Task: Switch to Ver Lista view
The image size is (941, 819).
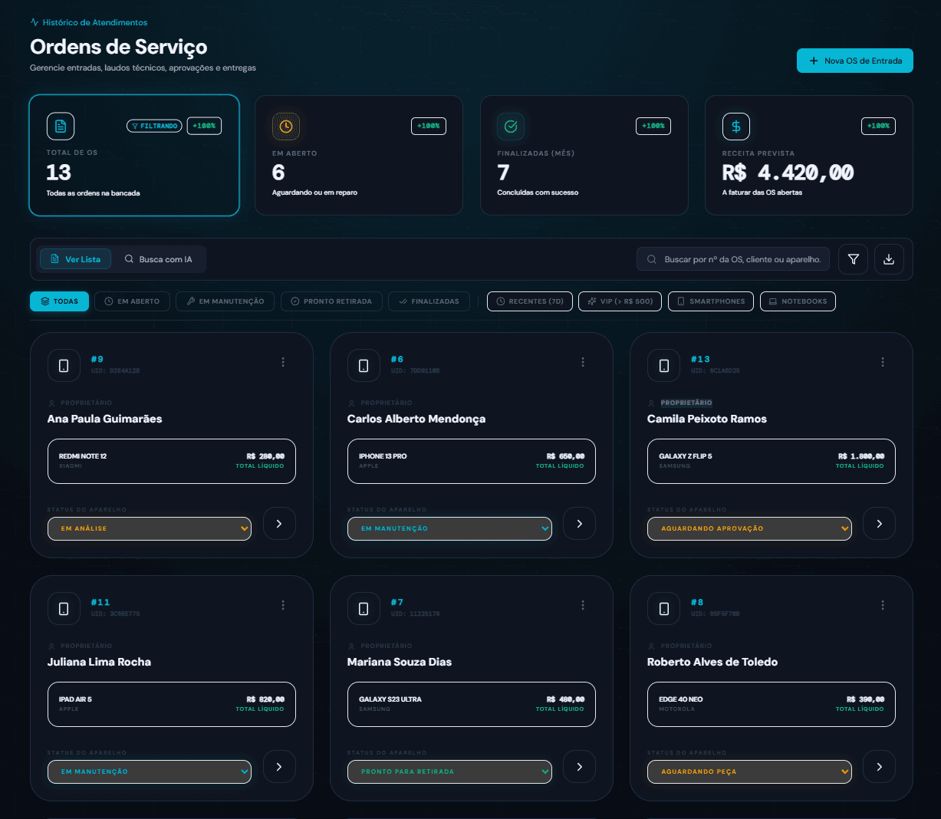Action: coord(75,259)
